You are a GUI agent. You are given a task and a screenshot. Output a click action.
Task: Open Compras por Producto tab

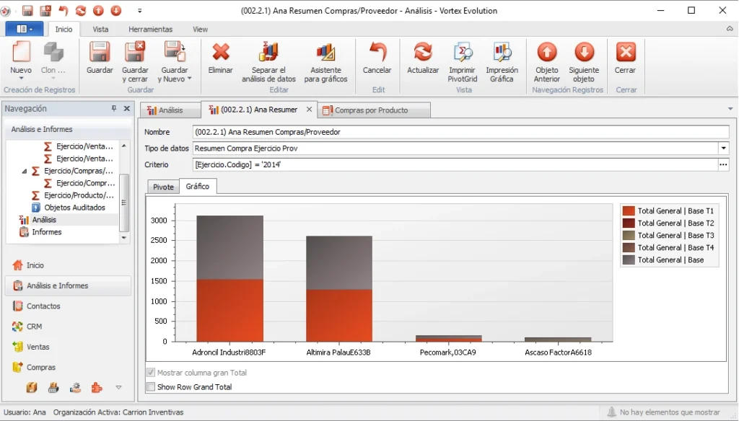374,110
